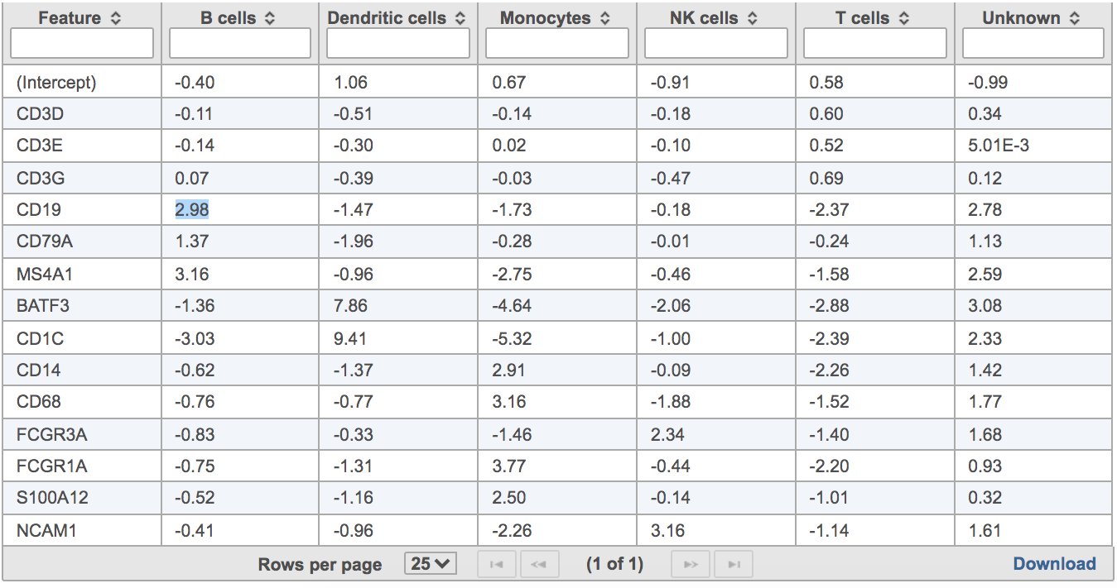The width and height of the screenshot is (1117, 588).
Task: Open Rows per page dropdown
Action: click(431, 564)
